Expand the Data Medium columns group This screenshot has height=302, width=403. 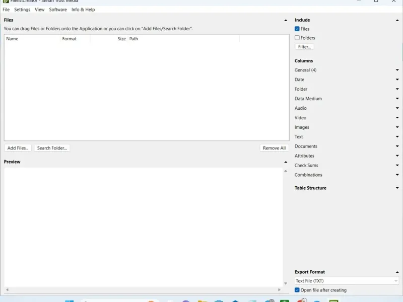[397, 99]
